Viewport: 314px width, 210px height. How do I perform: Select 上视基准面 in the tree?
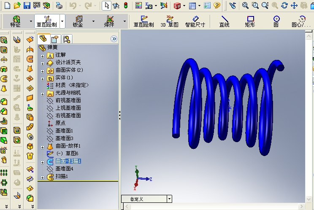[x=68, y=108]
